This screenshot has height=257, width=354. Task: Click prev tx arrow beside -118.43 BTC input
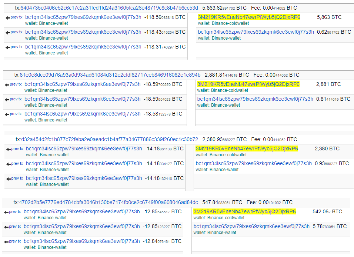click(14, 32)
